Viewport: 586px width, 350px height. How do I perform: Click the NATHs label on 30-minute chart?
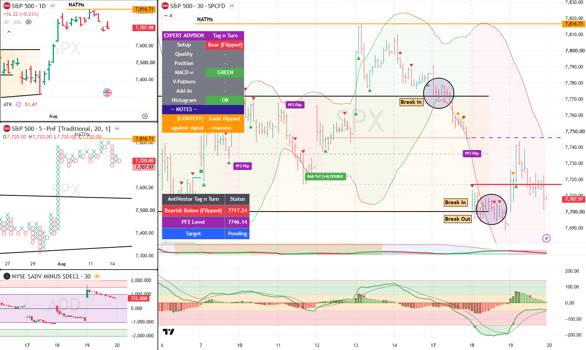pyautogui.click(x=205, y=19)
